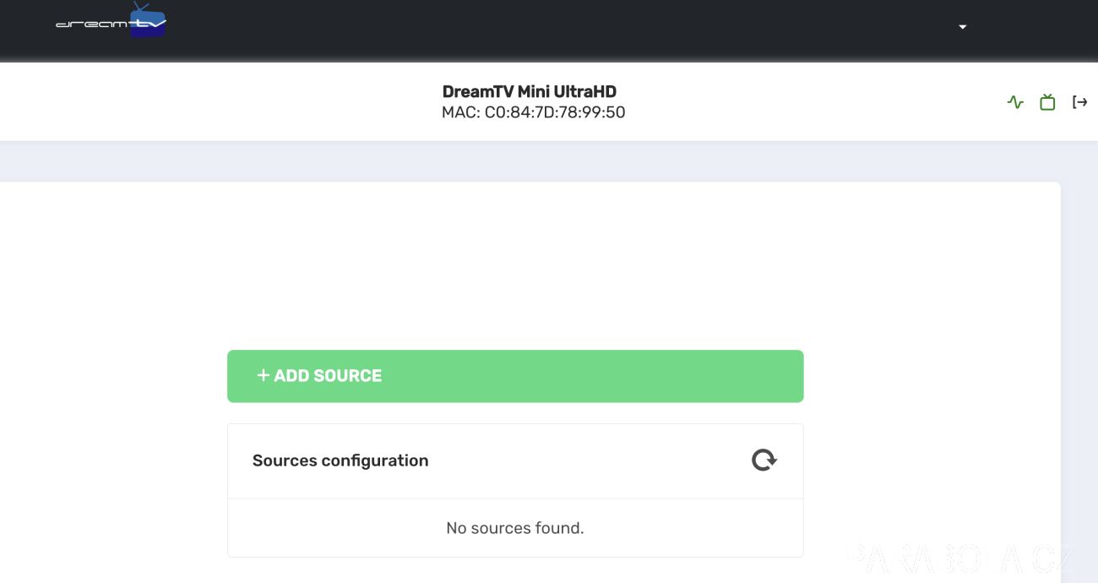Image resolution: width=1098 pixels, height=583 pixels.
Task: Open the green activity pulse monitor icon
Action: pyautogui.click(x=1015, y=102)
